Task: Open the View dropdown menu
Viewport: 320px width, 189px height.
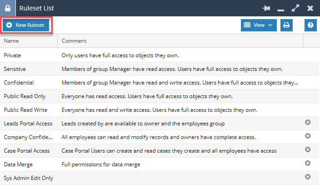Action: click(258, 25)
